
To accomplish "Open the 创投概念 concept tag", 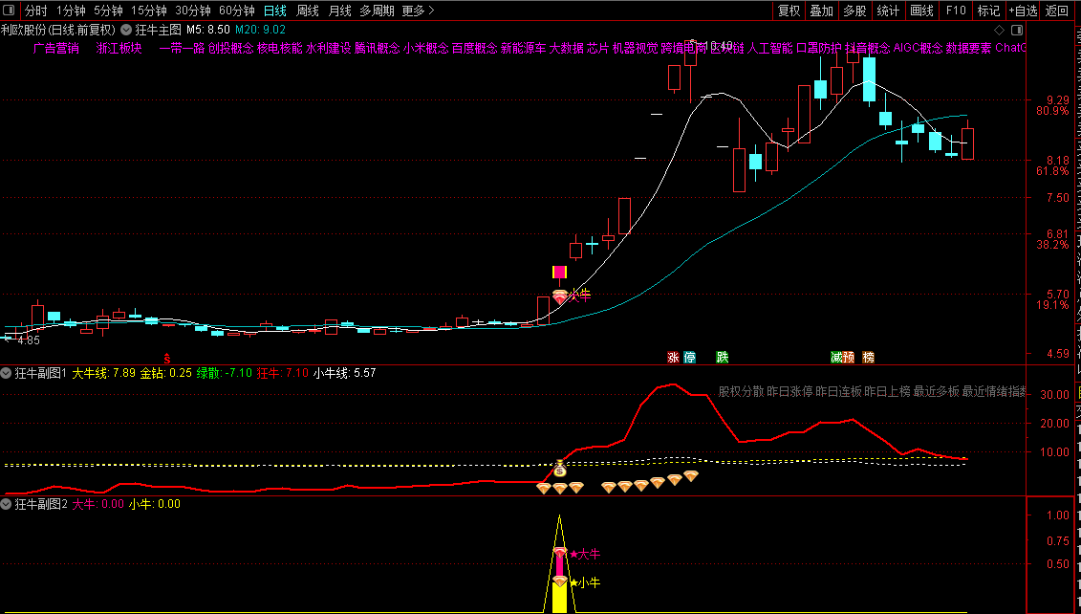I will coord(231,48).
